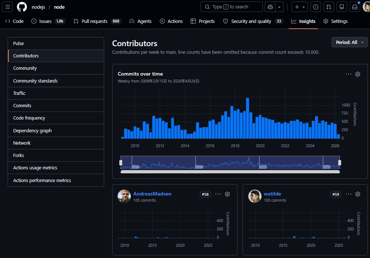Screen dimensions: 370x258
Task: Open the notifications inbox
Action: pos(355,7)
